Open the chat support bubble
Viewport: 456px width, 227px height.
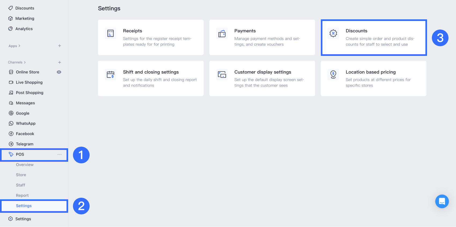pos(442,201)
